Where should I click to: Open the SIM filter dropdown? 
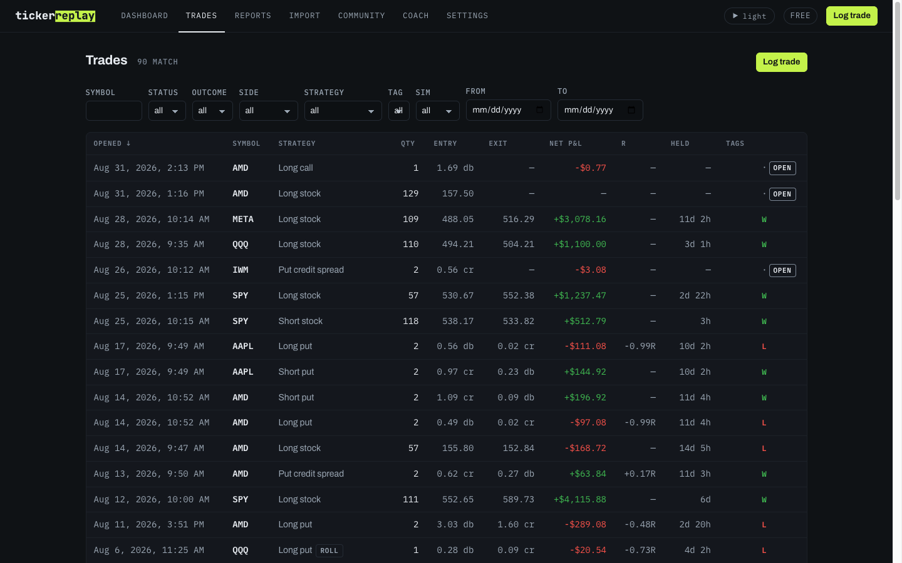click(x=437, y=111)
